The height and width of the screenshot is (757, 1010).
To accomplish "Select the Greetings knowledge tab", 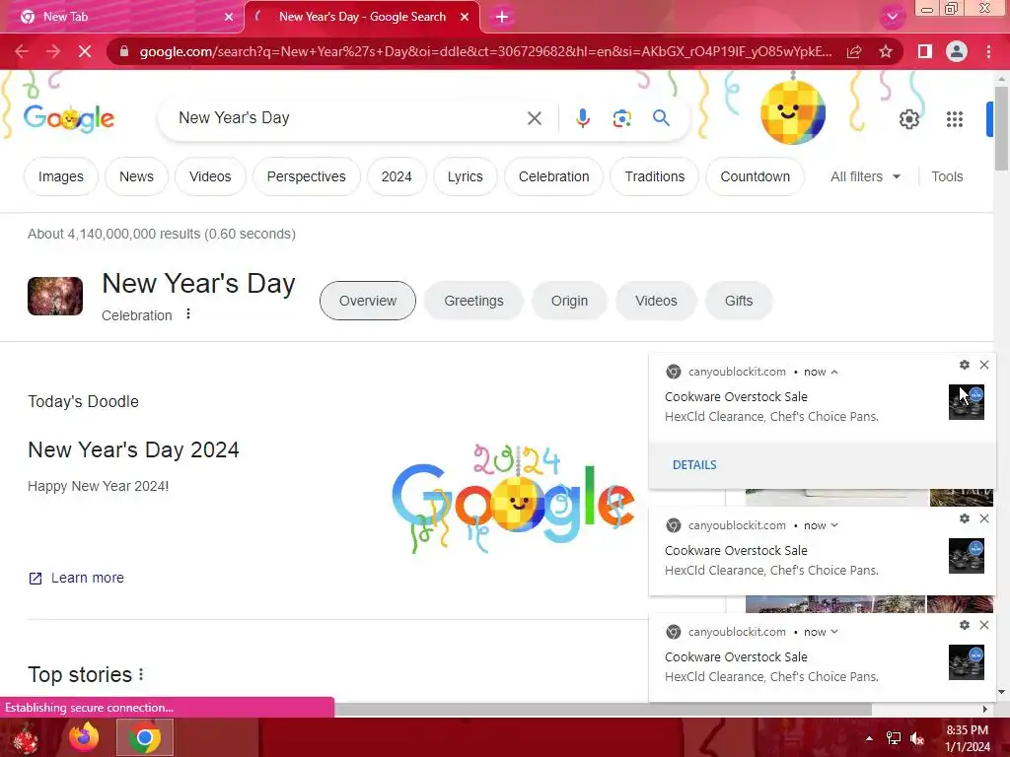I will pos(474,301).
